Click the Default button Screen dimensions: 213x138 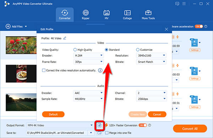pos(53,114)
